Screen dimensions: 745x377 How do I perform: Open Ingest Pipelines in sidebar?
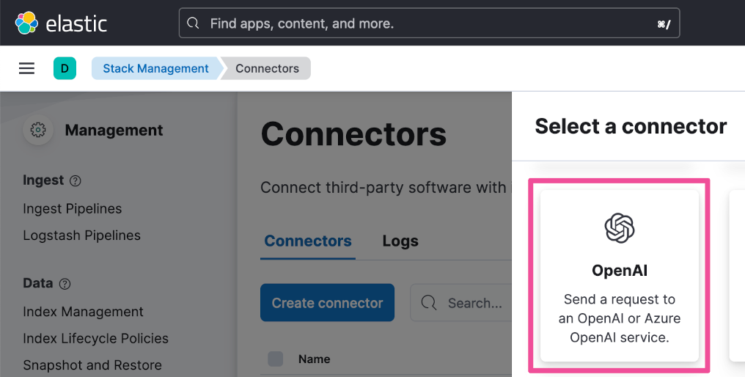point(73,209)
